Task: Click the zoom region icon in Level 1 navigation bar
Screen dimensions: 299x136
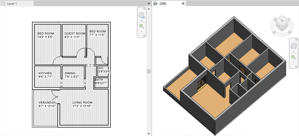Action: [142, 26]
